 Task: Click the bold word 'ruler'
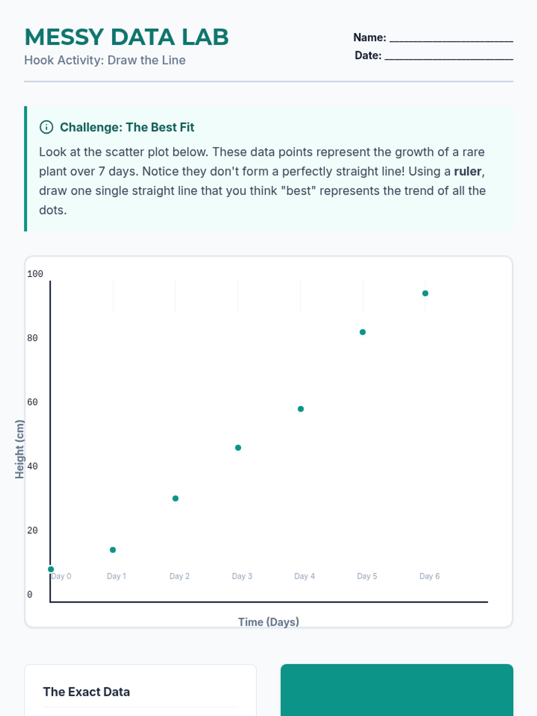coord(468,171)
